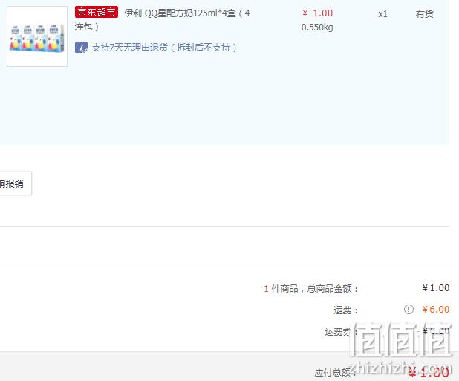Click the 运费 label
This screenshot has width=459, height=381.
coord(345,310)
